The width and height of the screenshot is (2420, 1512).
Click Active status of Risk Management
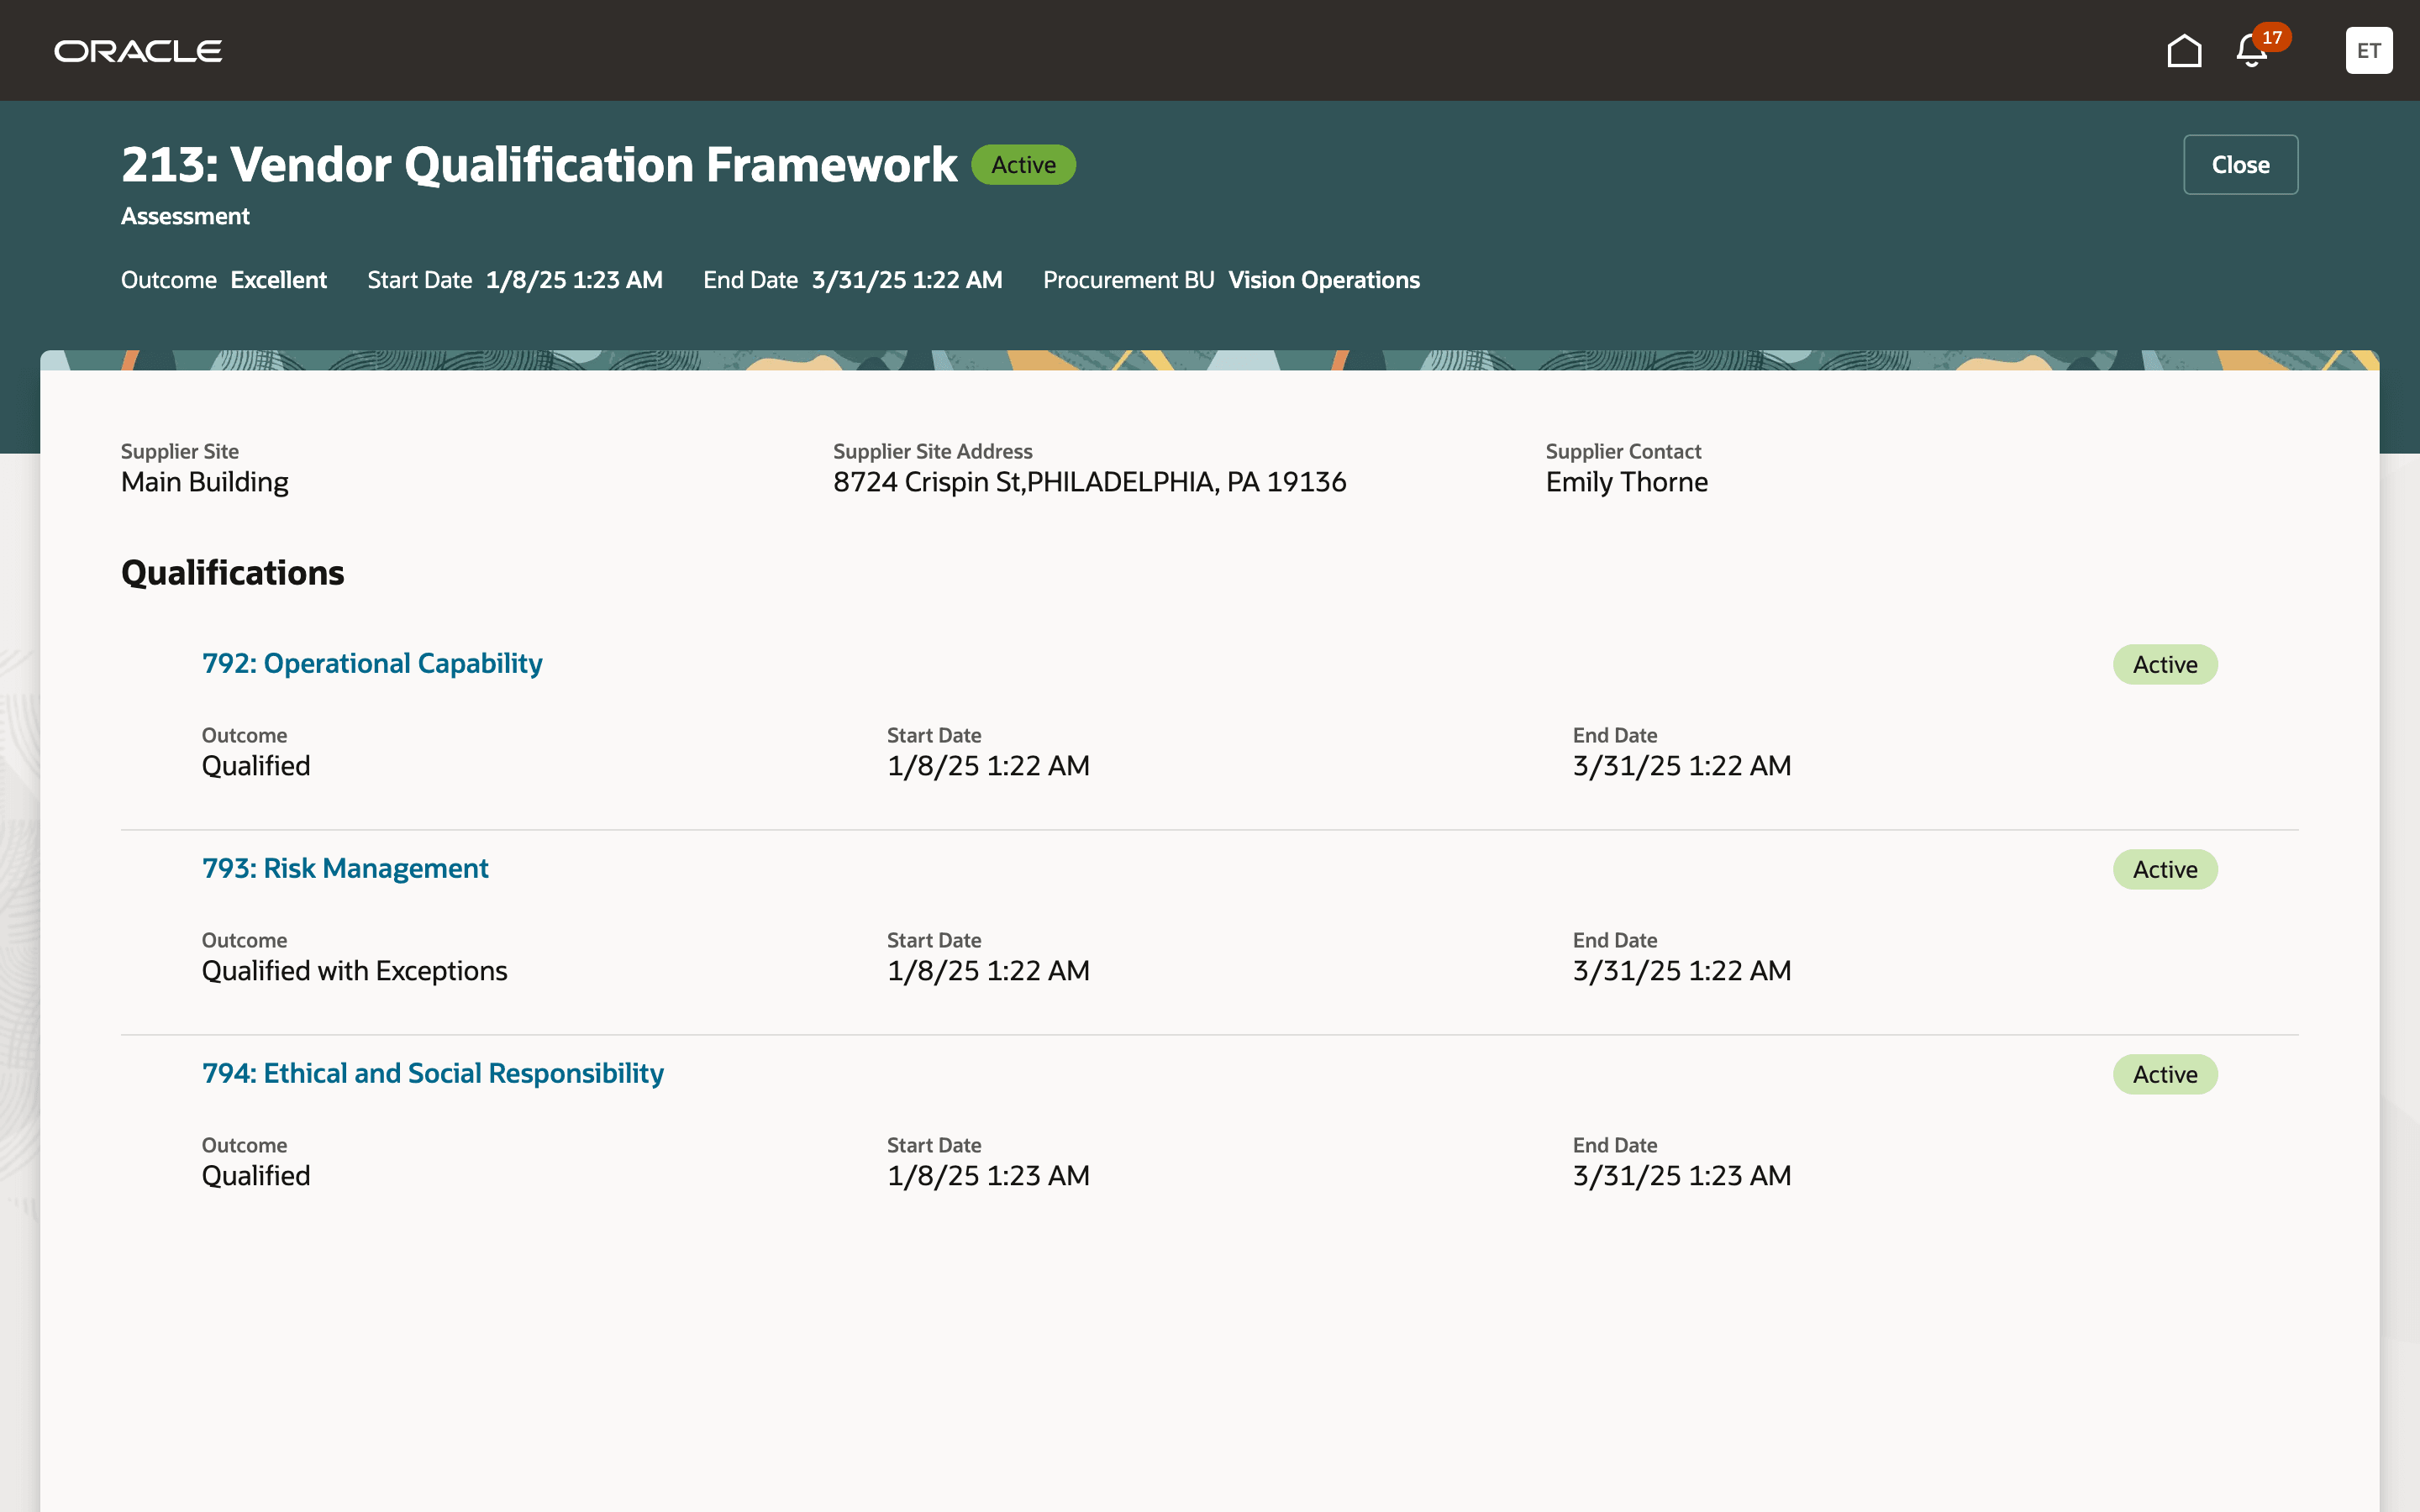tap(2165, 870)
